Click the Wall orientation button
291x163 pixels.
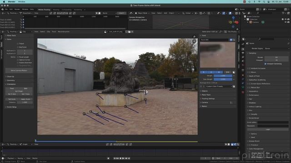[x=26, y=89]
